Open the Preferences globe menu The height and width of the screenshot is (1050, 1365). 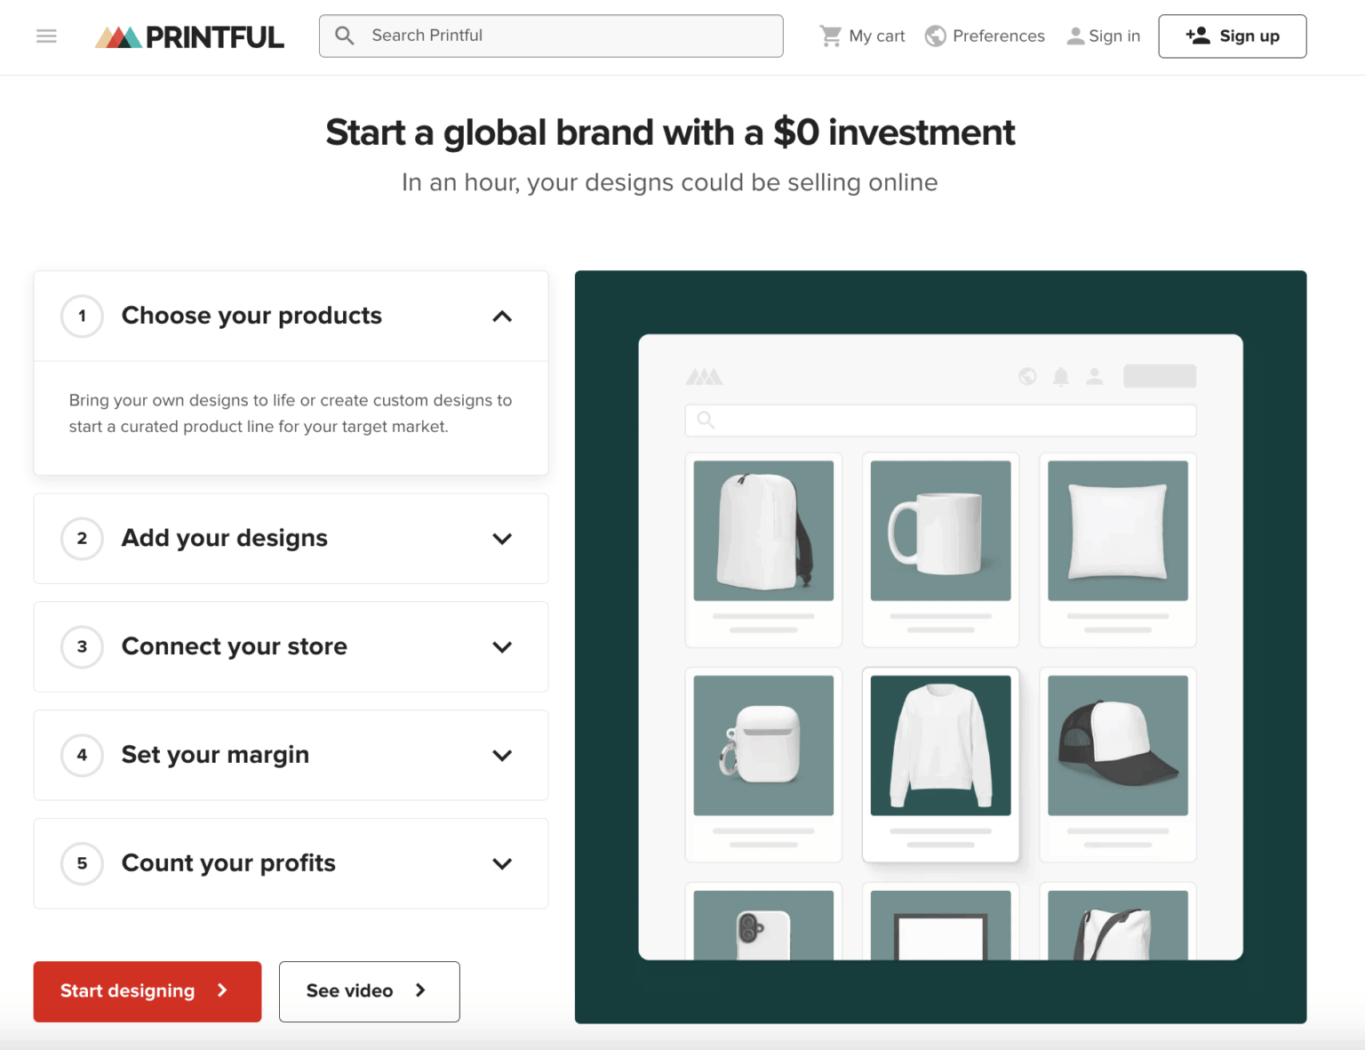(x=984, y=36)
